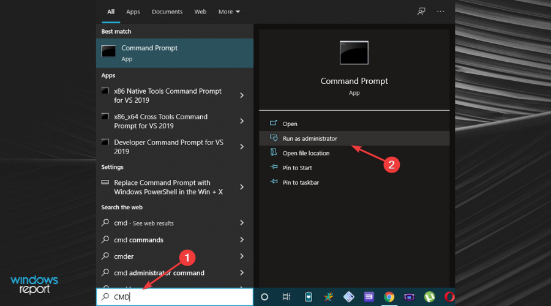Choose Pin to taskbar

point(354,183)
